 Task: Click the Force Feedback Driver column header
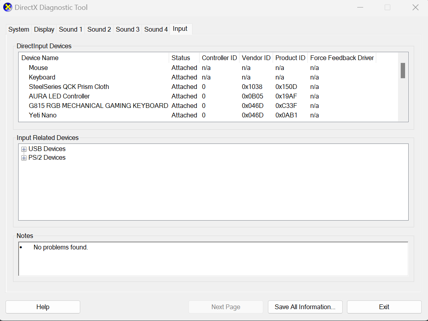342,58
